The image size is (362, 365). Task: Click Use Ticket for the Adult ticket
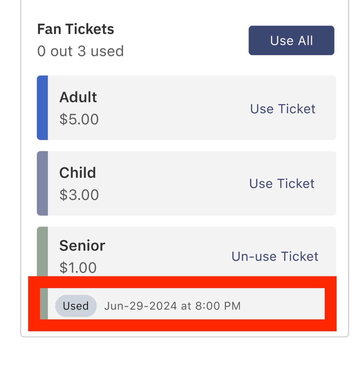(x=282, y=109)
